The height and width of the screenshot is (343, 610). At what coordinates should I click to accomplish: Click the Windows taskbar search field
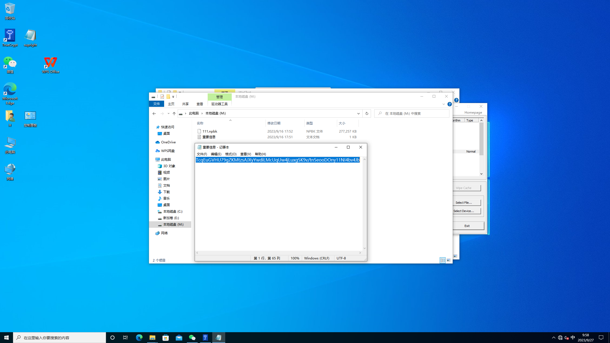[x=59, y=338]
